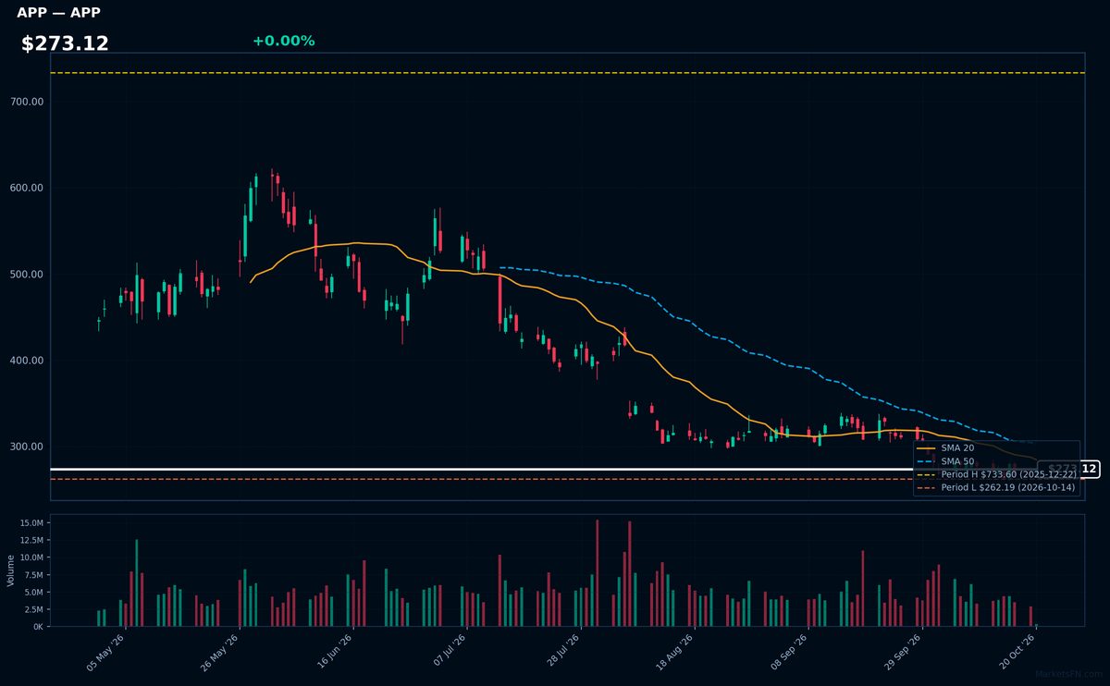
Task: Select the Period L $262.19 legend item
Action: coord(996,487)
